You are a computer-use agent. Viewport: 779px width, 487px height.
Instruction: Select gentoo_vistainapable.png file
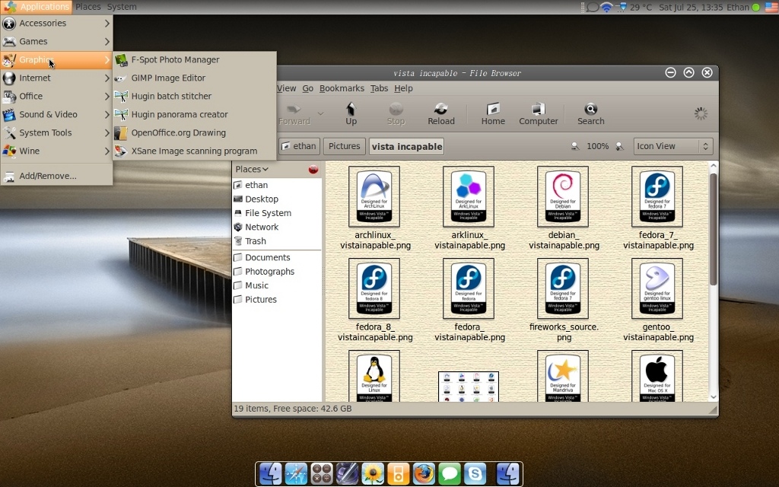pos(657,288)
